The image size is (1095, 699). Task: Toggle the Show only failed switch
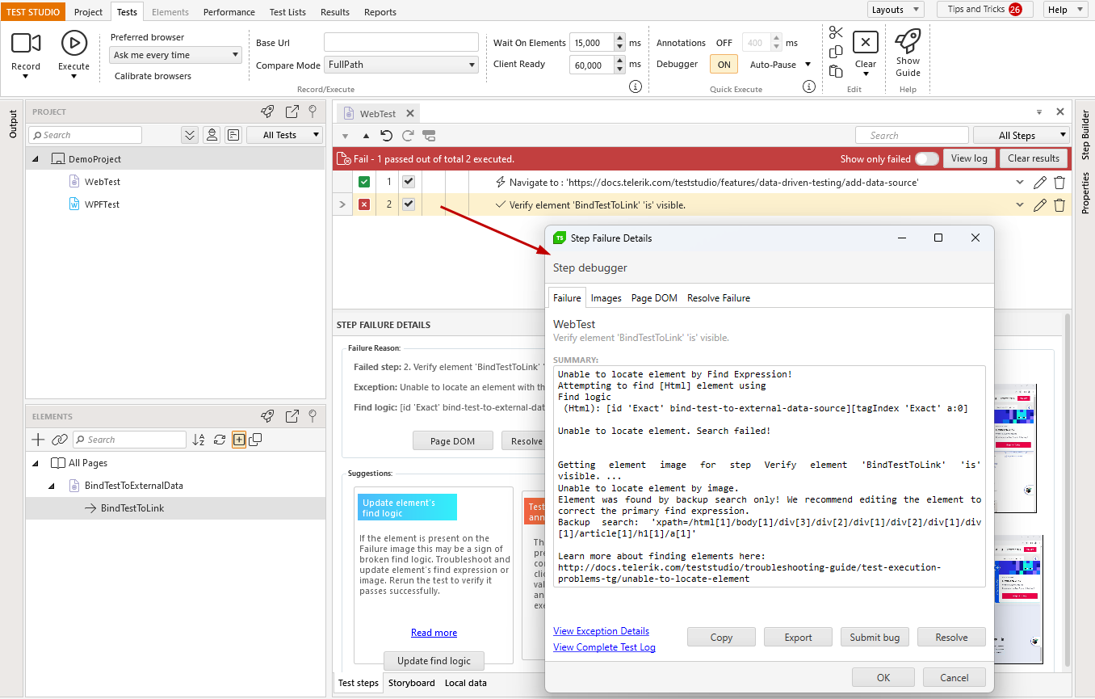[927, 158]
